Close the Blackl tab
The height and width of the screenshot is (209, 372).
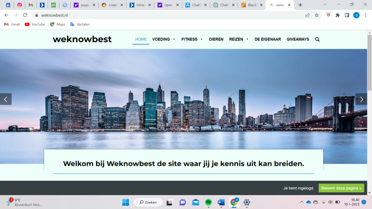click(261, 5)
